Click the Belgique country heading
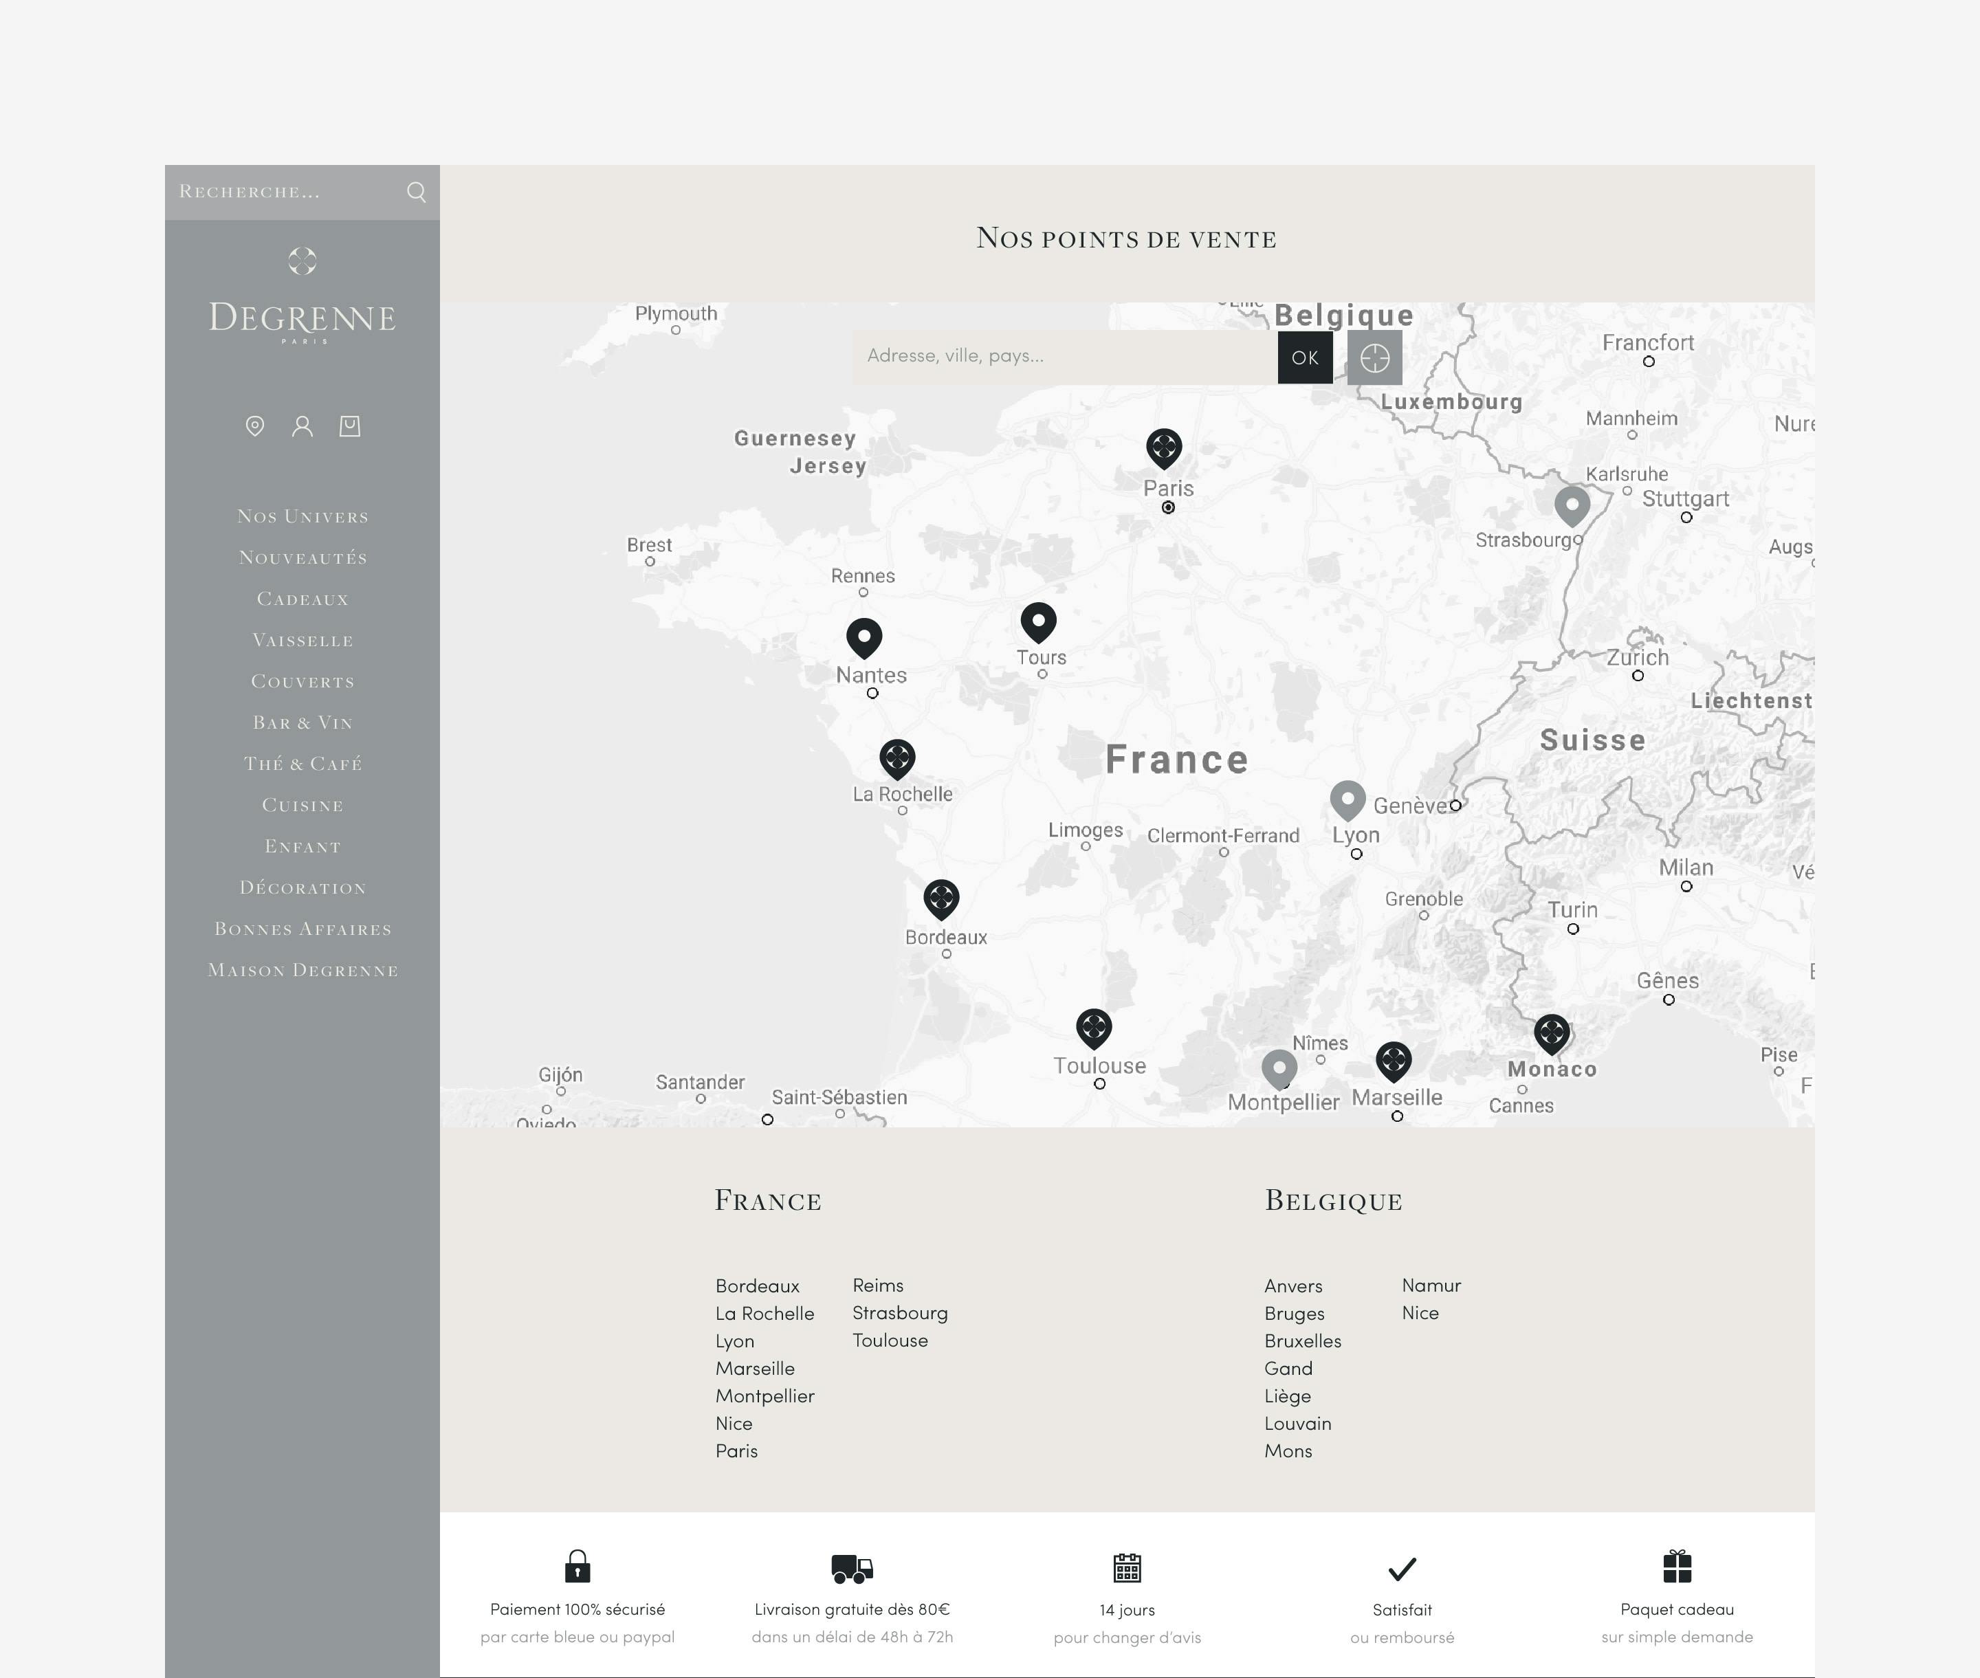The height and width of the screenshot is (1678, 1980). tap(1333, 1202)
